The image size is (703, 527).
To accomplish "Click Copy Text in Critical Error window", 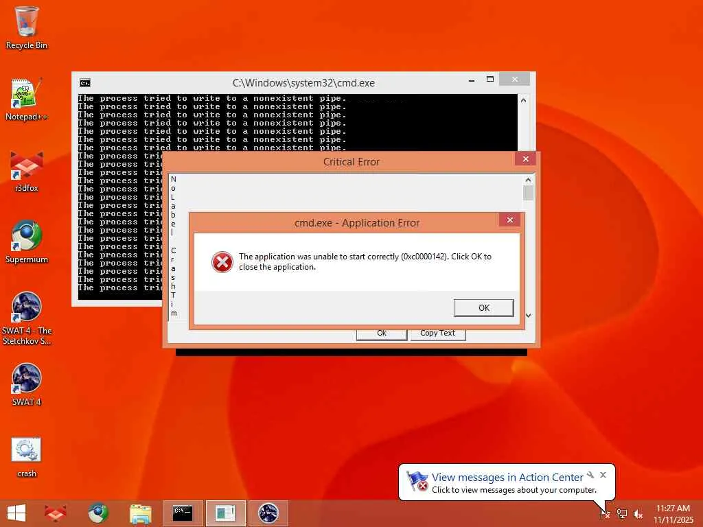I will tap(437, 333).
